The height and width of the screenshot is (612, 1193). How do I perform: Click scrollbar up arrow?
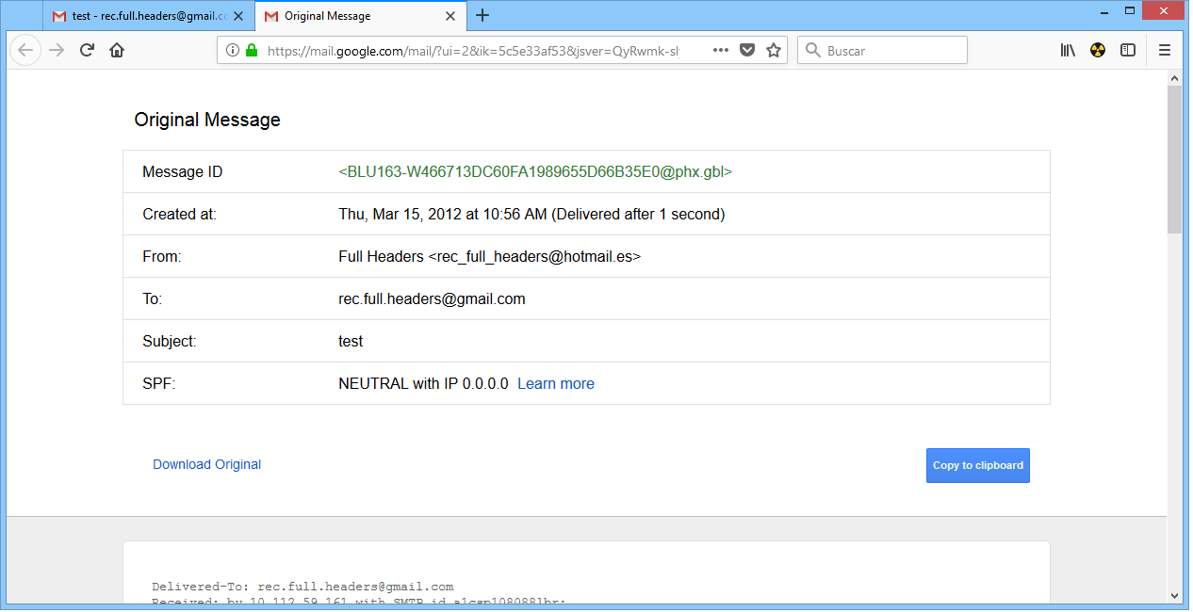pyautogui.click(x=1174, y=78)
